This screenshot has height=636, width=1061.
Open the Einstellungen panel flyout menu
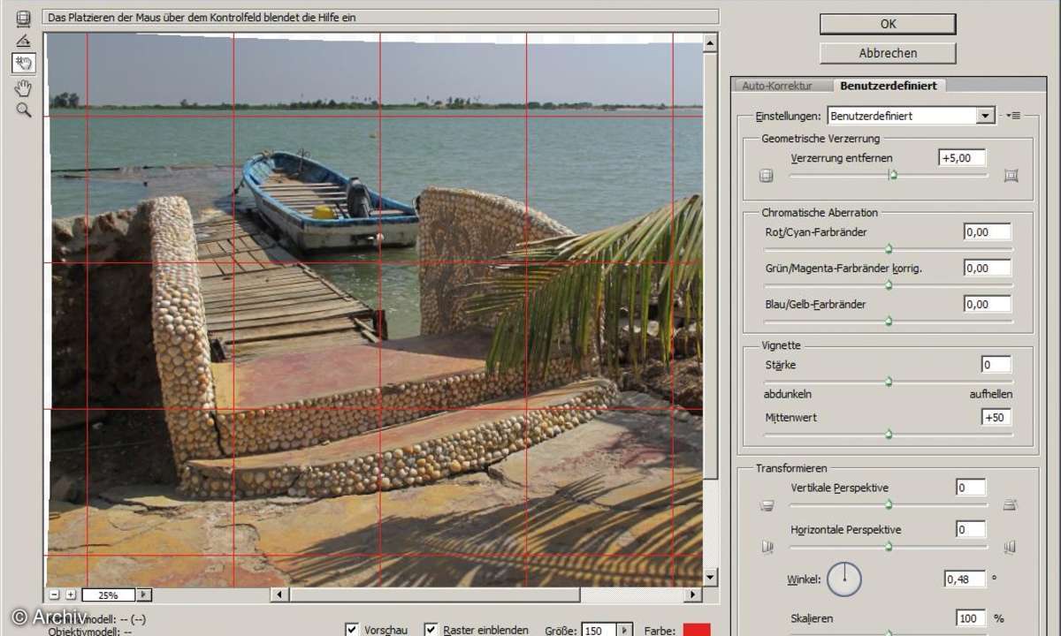click(1014, 116)
